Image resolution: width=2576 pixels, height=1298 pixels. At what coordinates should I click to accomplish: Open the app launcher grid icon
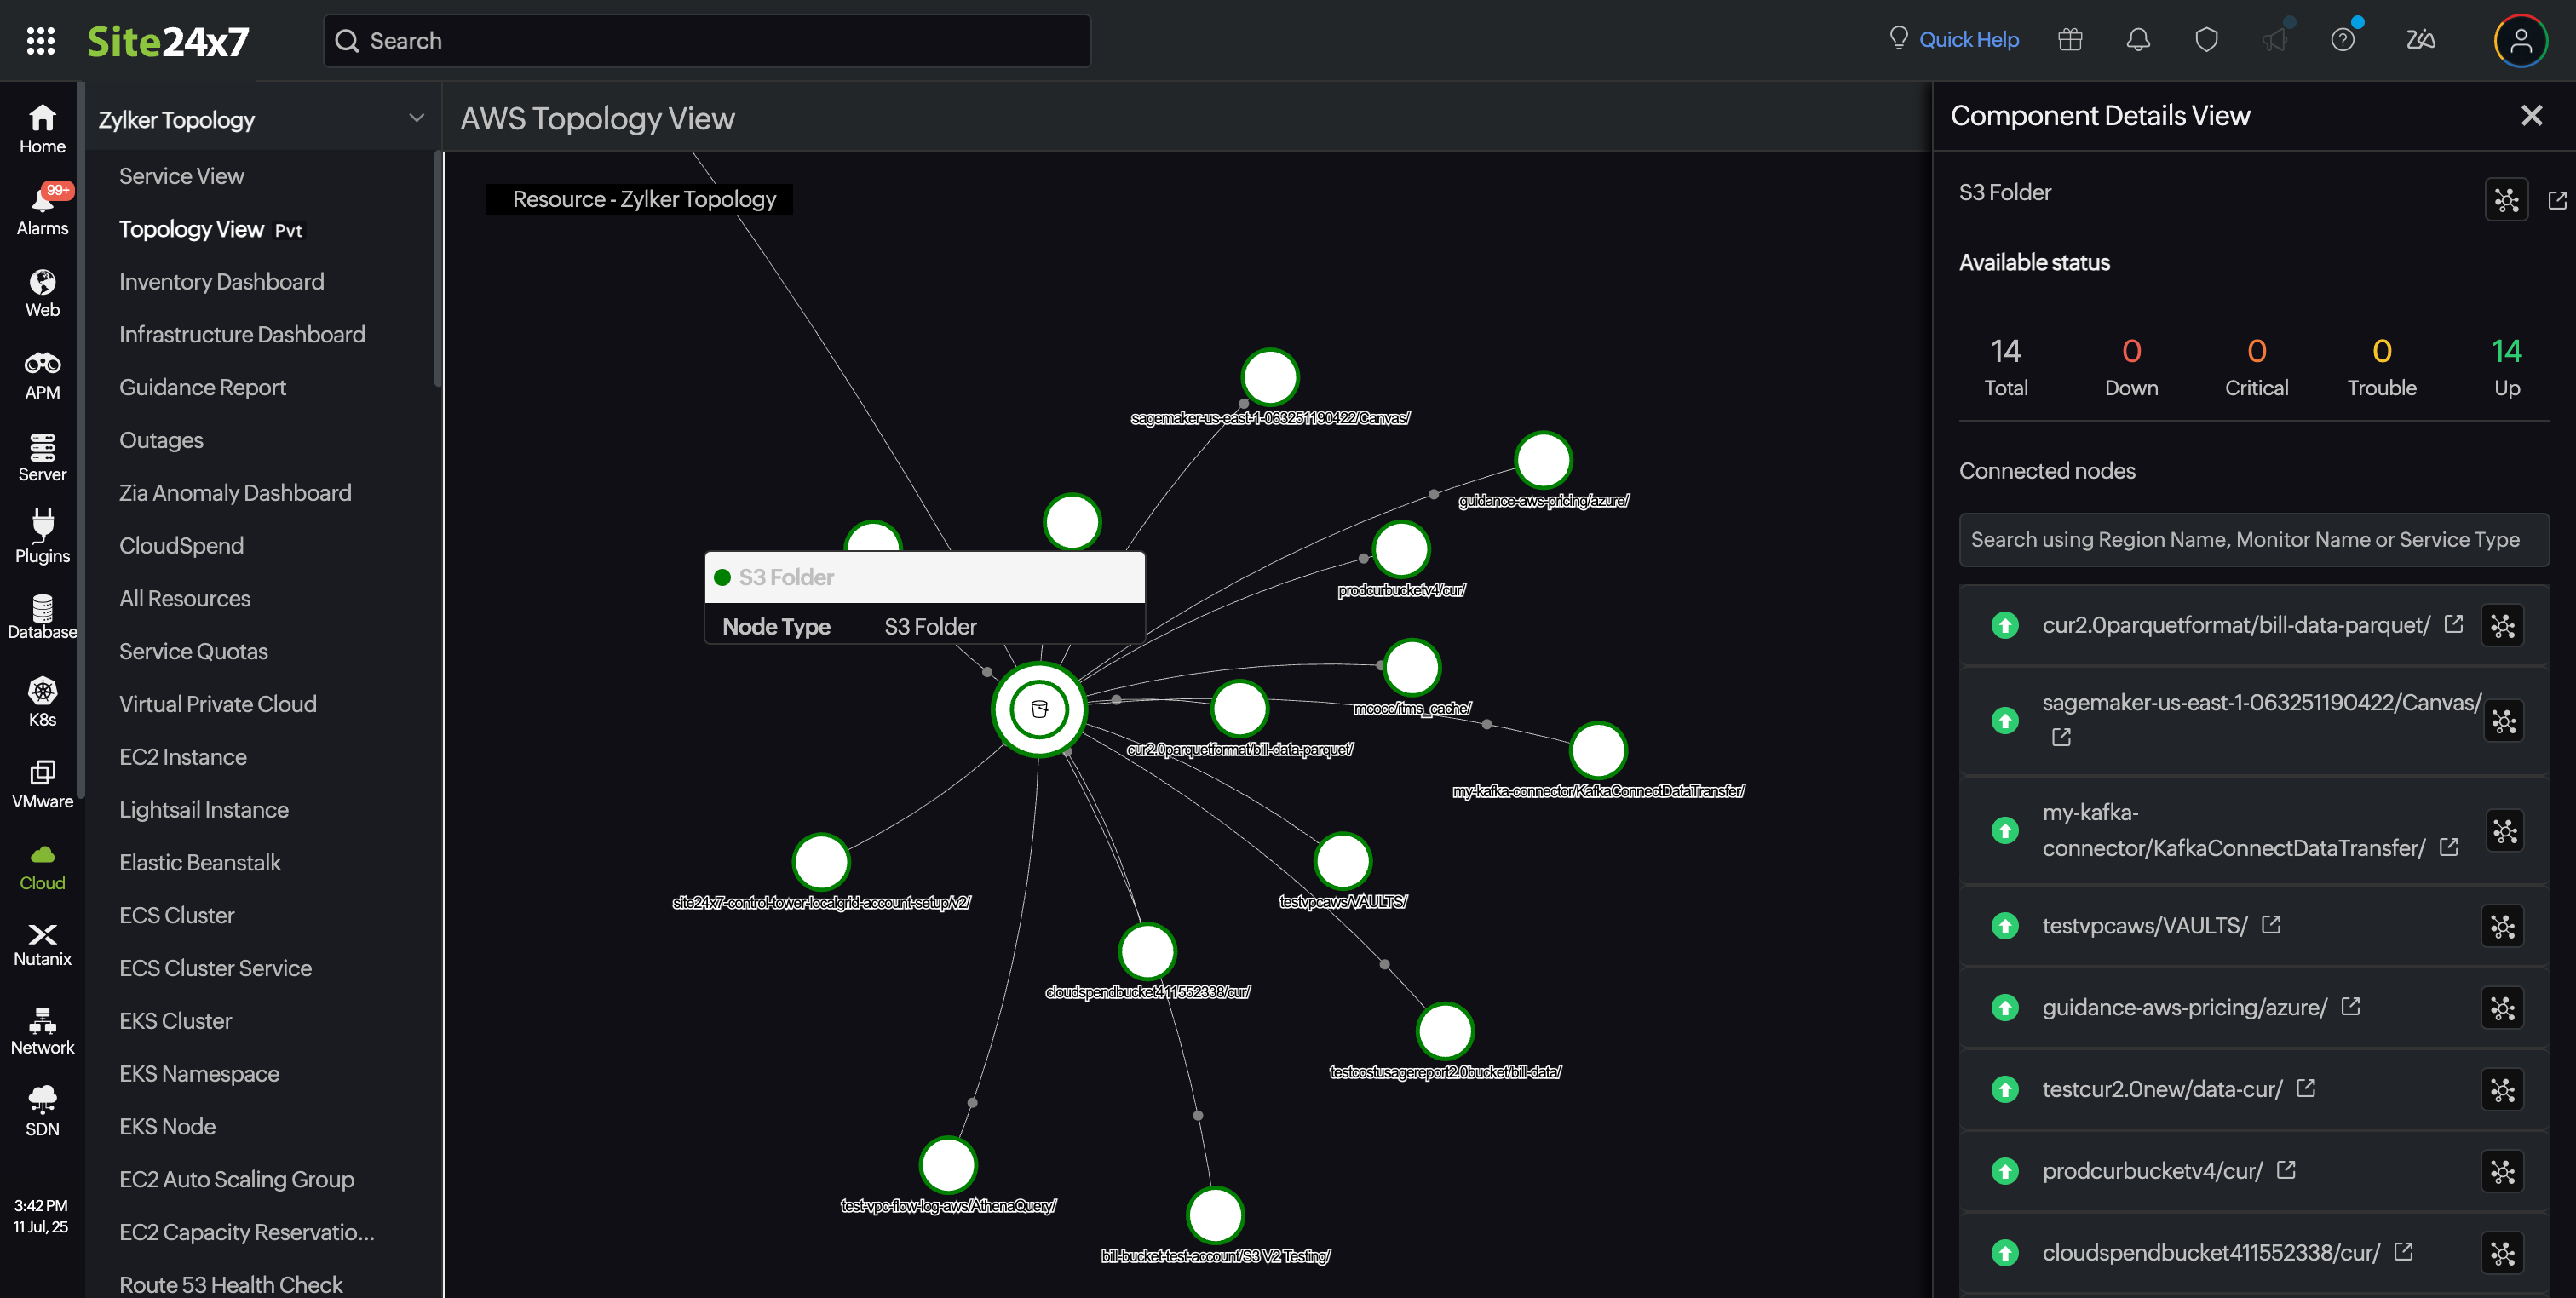point(40,40)
